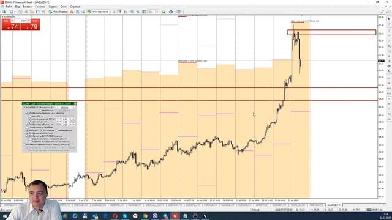Switch chart to candlesticks icon
The width and height of the screenshot is (392, 220).
pos(120,12)
